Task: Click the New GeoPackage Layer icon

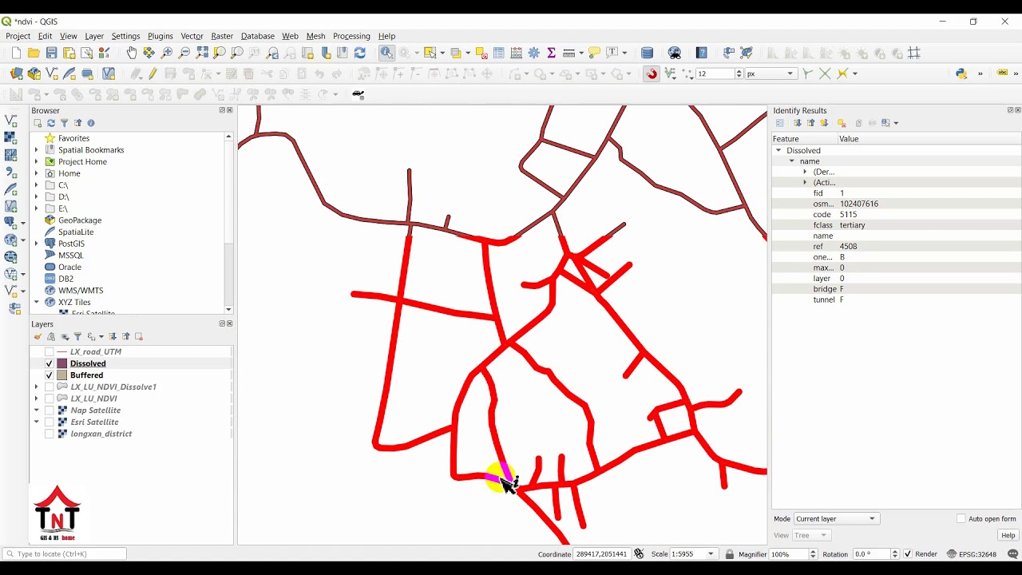Action: [x=34, y=73]
